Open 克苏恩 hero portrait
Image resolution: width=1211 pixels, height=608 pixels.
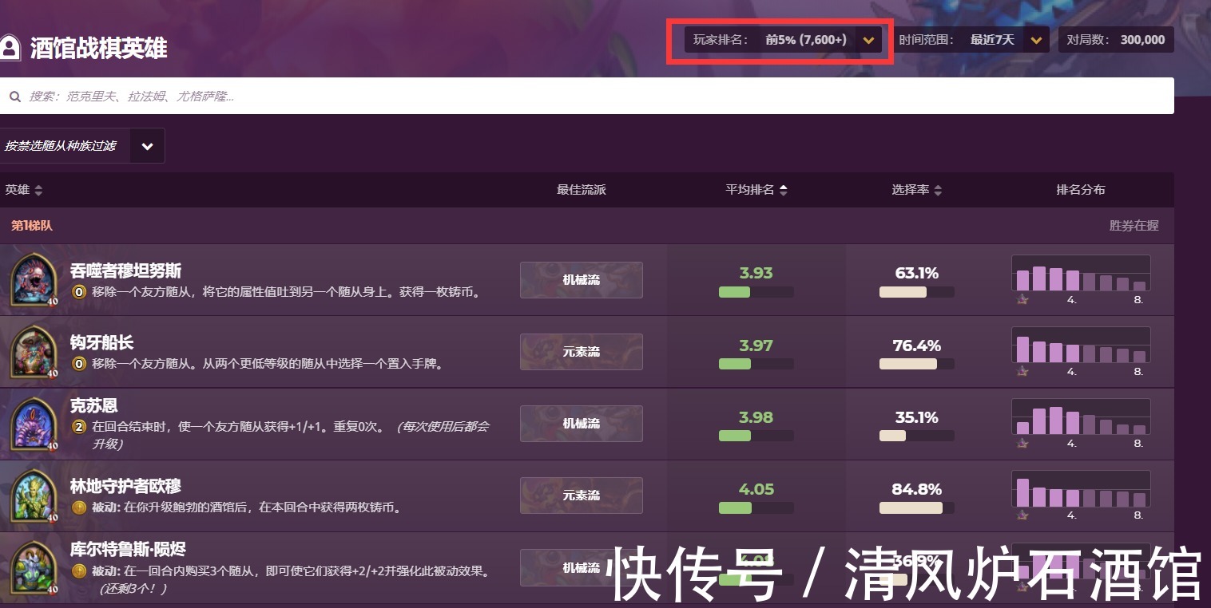[33, 424]
